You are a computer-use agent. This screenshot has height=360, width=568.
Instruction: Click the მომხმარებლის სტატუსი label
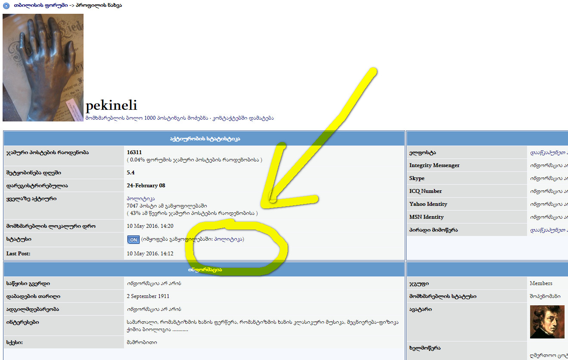point(443,296)
